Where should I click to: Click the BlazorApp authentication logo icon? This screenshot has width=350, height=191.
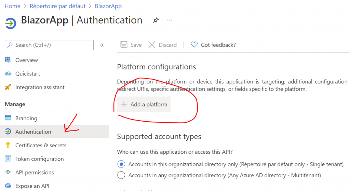tap(11, 23)
